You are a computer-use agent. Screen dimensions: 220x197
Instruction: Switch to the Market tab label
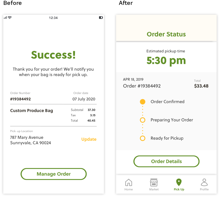tap(154, 189)
